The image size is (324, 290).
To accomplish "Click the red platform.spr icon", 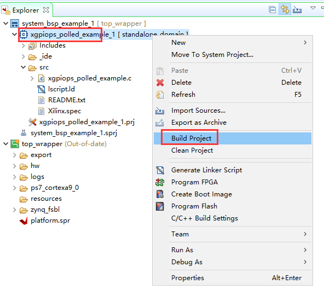I will pos(24,221).
